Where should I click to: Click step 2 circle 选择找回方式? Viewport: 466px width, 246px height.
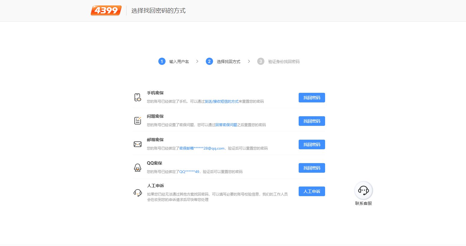209,61
